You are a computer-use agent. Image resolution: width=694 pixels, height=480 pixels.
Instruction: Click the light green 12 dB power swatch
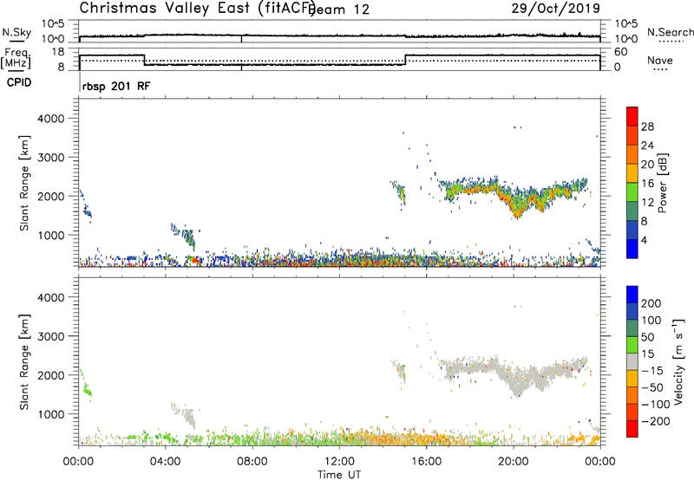[632, 192]
